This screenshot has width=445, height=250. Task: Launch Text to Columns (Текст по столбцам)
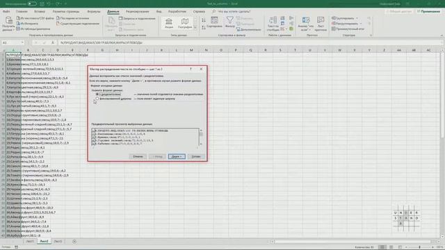pyautogui.click(x=273, y=24)
